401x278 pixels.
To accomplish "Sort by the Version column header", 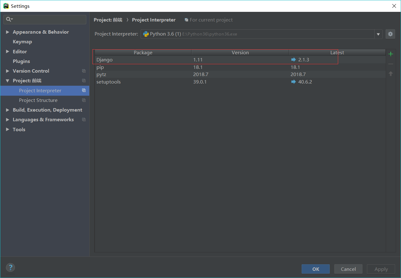I will coord(240,53).
